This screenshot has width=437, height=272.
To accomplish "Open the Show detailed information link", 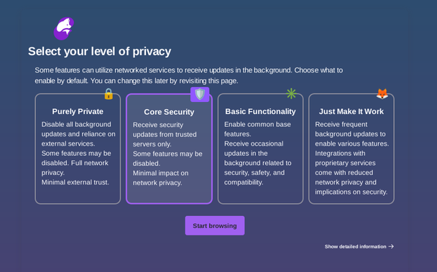I will (359, 246).
